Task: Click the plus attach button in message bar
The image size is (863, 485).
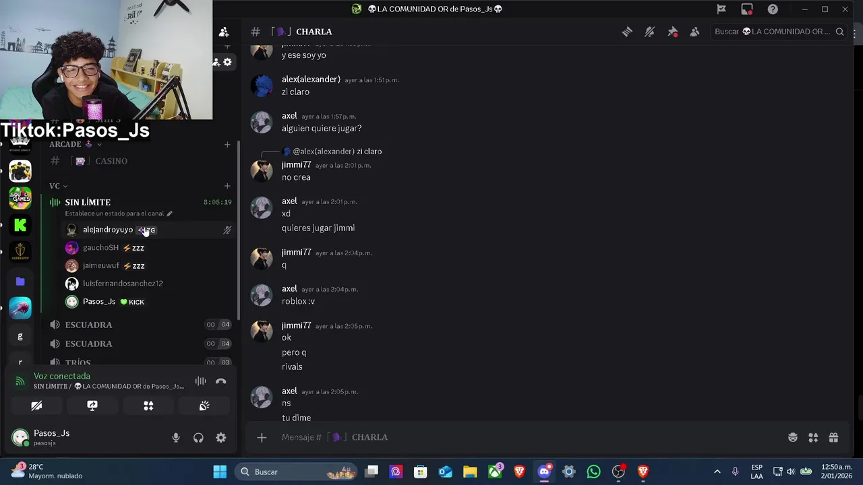Action: tap(262, 437)
